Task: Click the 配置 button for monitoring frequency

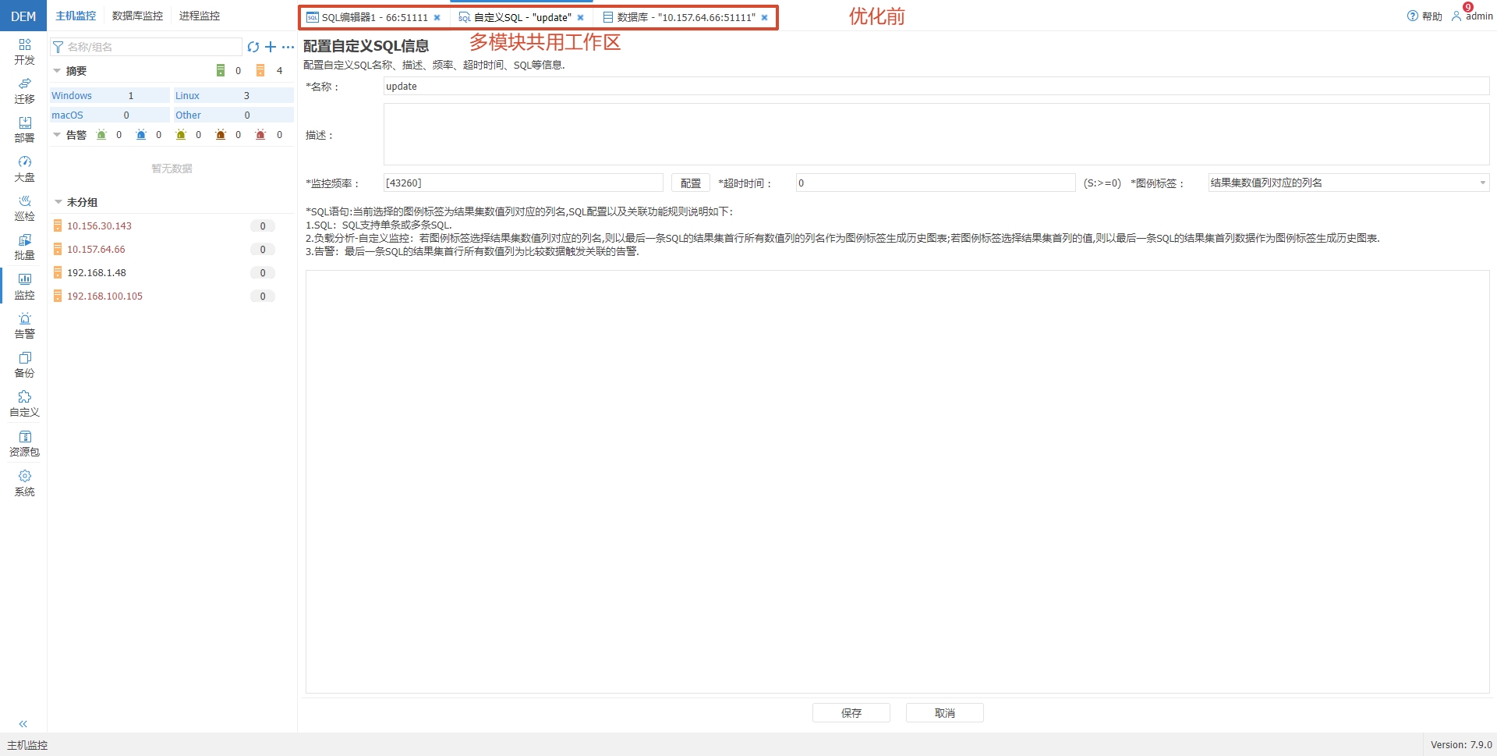Action: tap(690, 183)
